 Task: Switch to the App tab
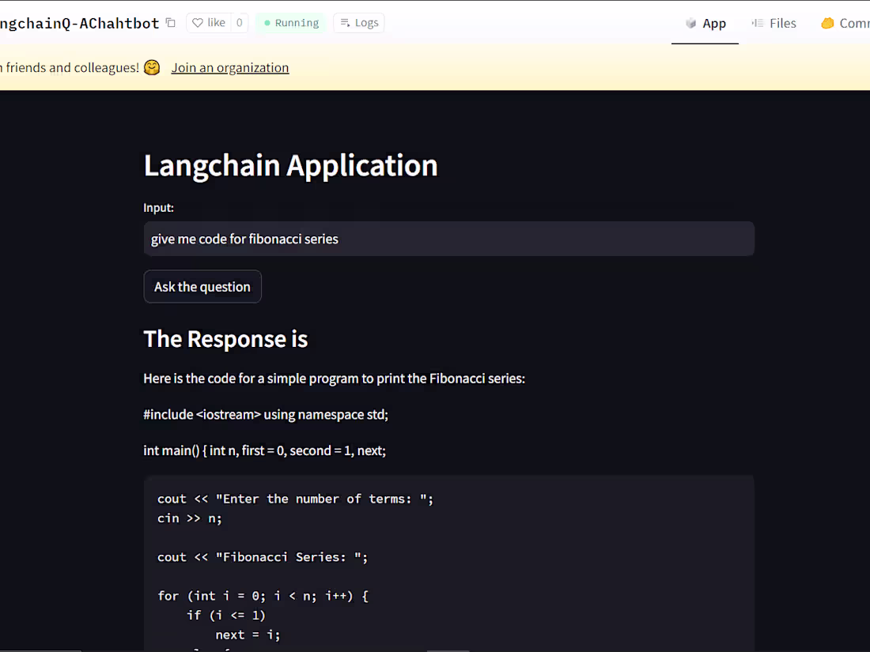pyautogui.click(x=705, y=23)
